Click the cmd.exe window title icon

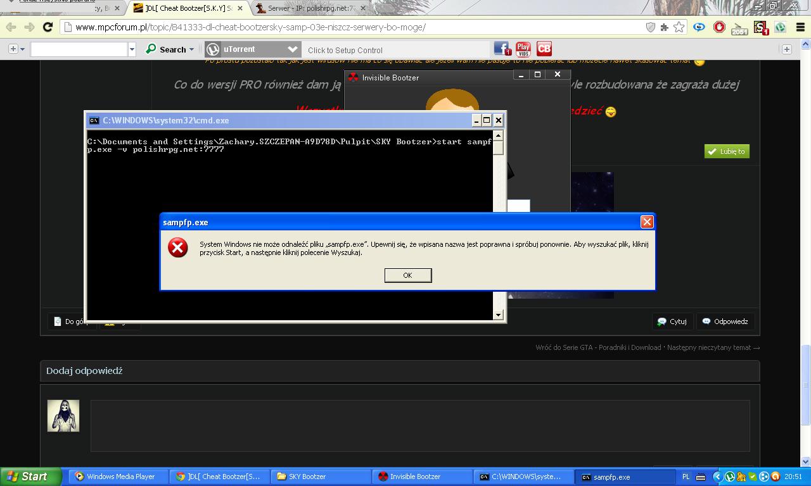(94, 120)
